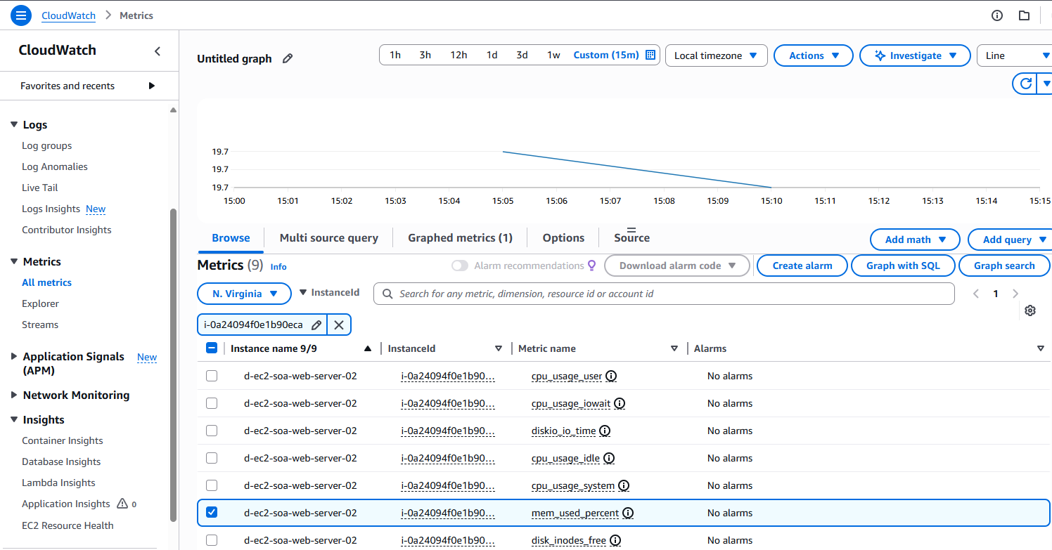Click the info icon beside mem_used_percent

[x=628, y=513]
